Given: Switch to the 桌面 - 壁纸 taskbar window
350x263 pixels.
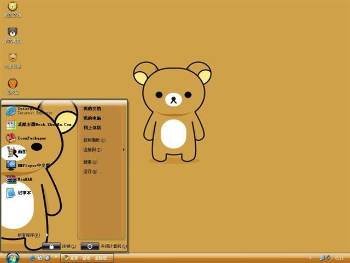Looking at the screenshot, I should [87, 258].
